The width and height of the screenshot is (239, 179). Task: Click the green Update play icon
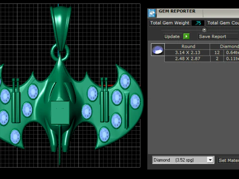coord(186,36)
